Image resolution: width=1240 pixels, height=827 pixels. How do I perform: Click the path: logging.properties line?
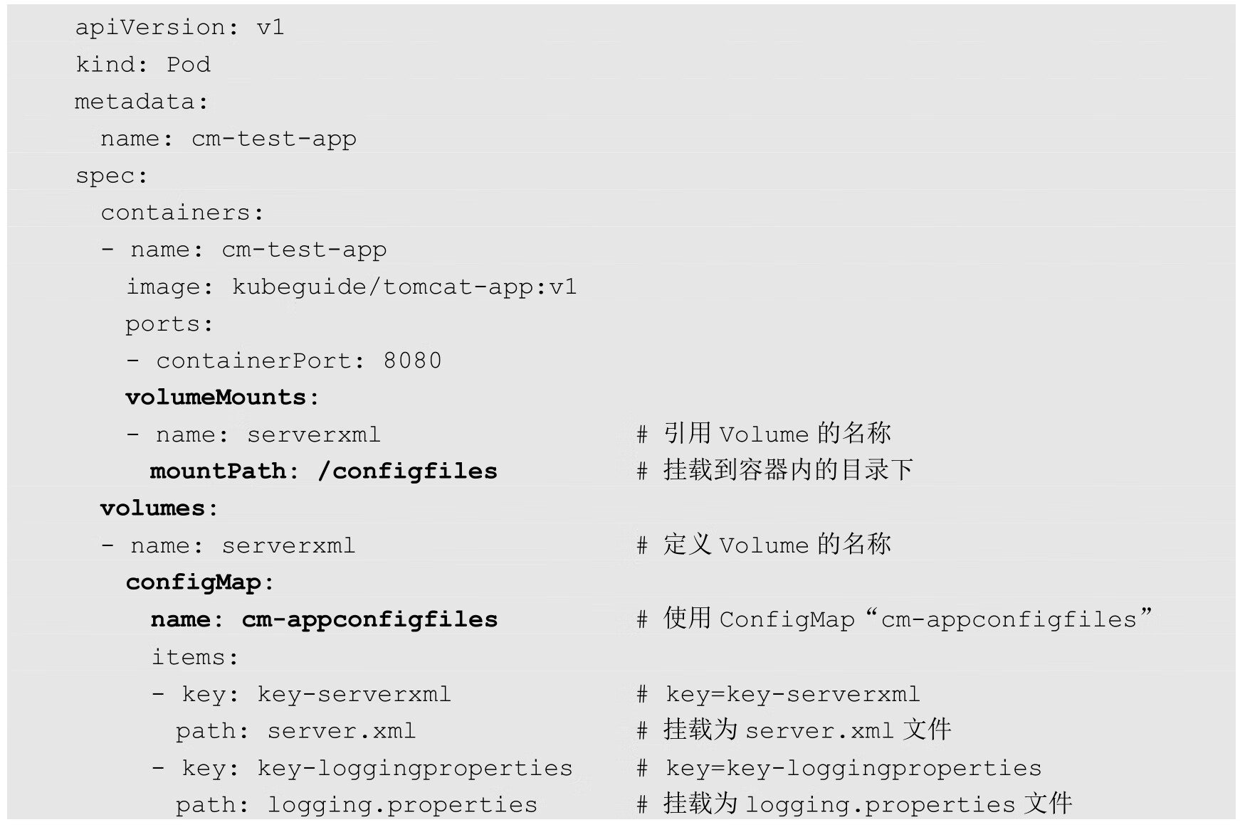pos(356,805)
